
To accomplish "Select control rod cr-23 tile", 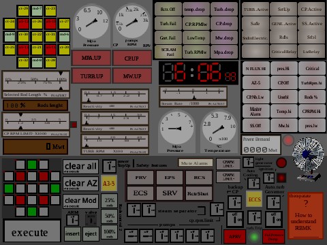I will click(50, 11).
